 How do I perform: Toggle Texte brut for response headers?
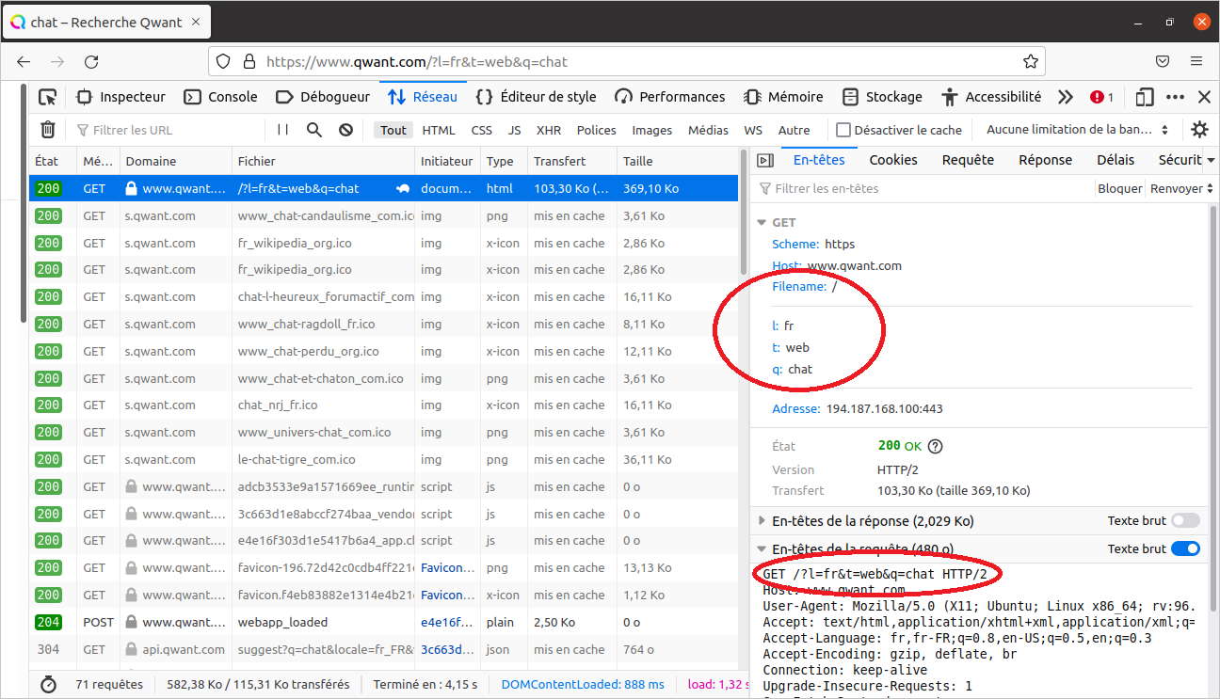pos(1185,521)
